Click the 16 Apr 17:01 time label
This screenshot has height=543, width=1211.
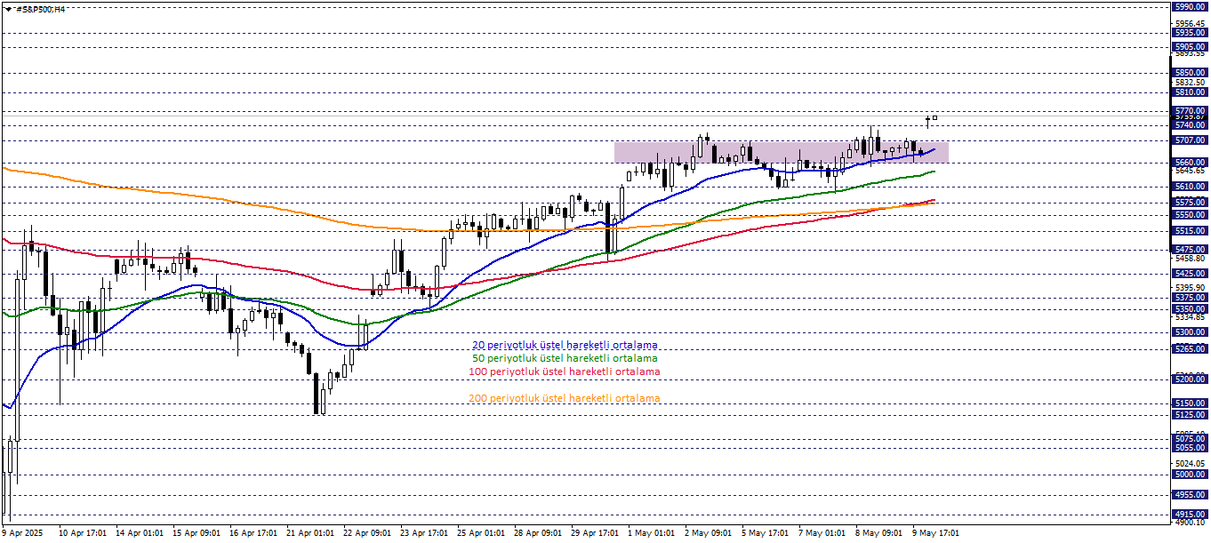(253, 533)
